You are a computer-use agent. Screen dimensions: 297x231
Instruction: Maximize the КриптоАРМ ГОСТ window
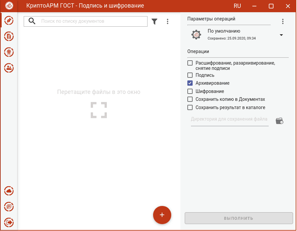pos(271,6)
